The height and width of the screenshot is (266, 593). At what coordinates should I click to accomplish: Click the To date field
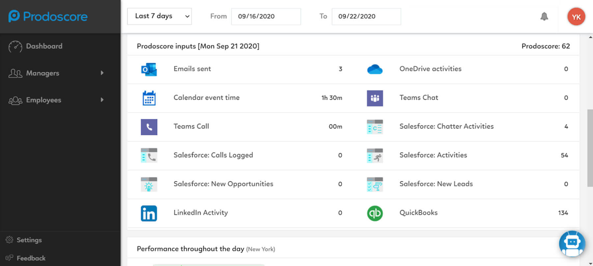click(366, 16)
